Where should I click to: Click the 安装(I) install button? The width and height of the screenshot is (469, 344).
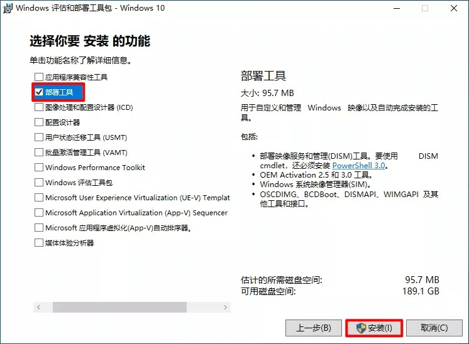[374, 328]
